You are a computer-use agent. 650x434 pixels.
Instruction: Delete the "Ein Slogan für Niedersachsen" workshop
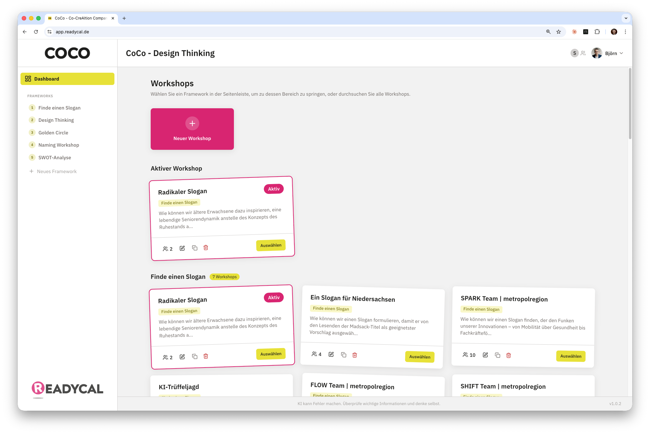[355, 355]
